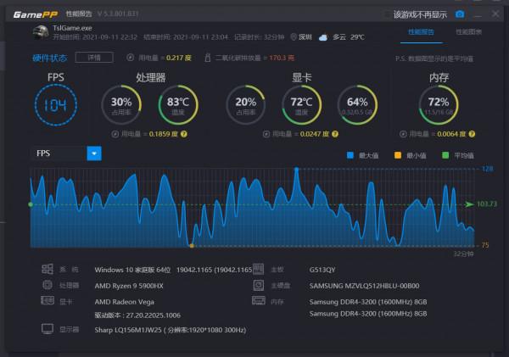
Task: Click the second Samsung DDR4-3200 8GB entry
Action: (368, 314)
